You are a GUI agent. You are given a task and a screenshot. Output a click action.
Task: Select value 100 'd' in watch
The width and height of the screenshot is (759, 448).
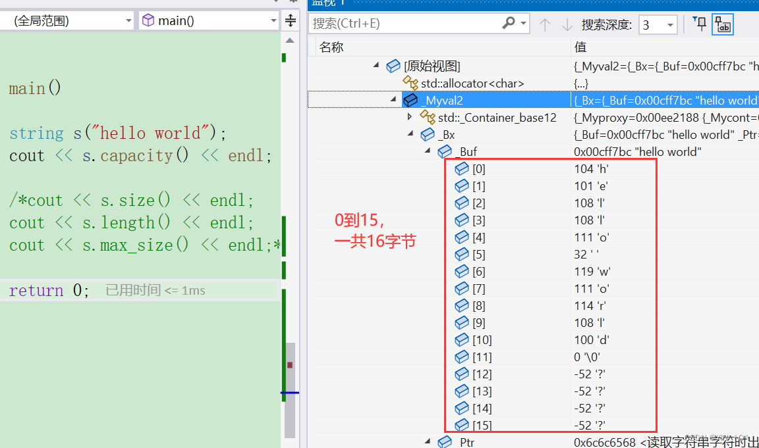[592, 339]
